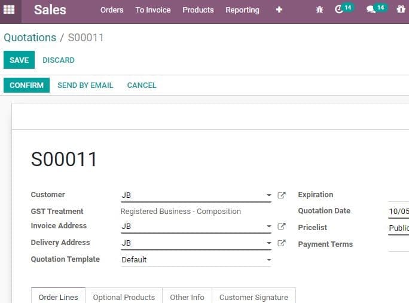Open external link for Customer JB
Viewport: 409px width, 303px height.
282,195
